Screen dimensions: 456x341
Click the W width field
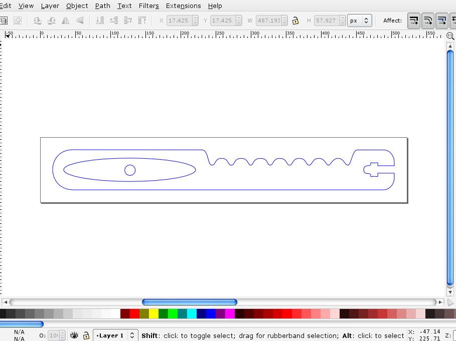269,21
